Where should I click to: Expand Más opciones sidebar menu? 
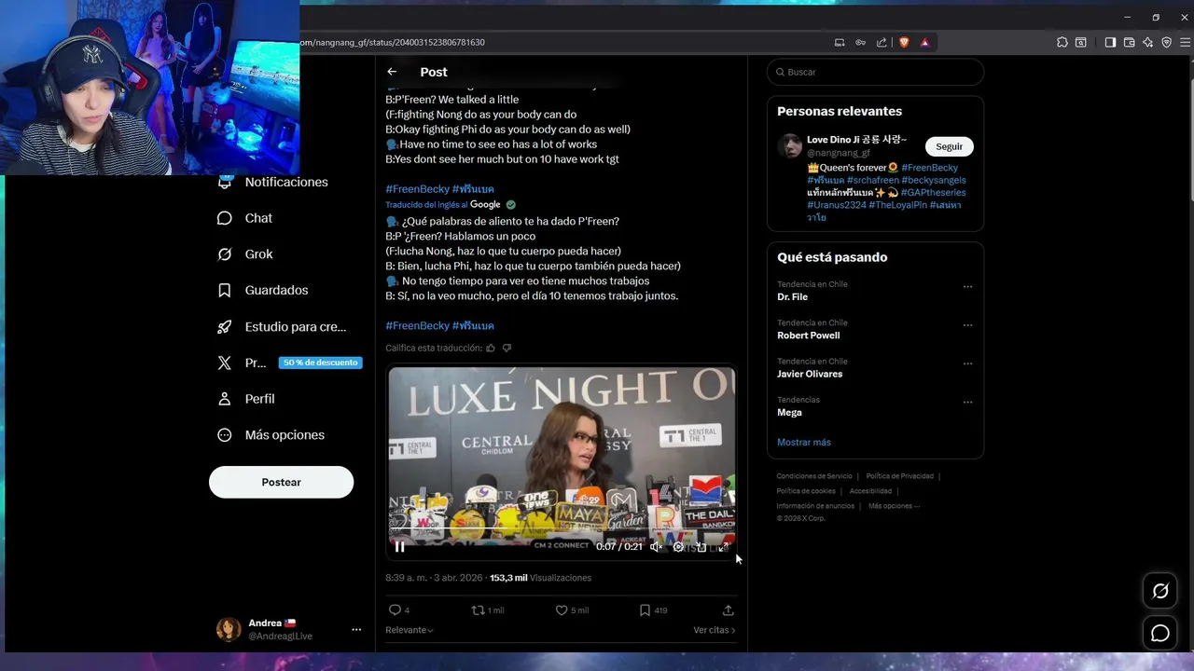[x=271, y=435]
